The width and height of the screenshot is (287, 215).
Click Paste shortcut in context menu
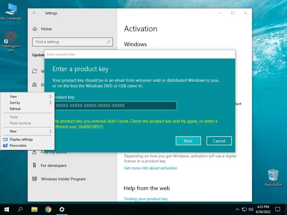pos(27,123)
